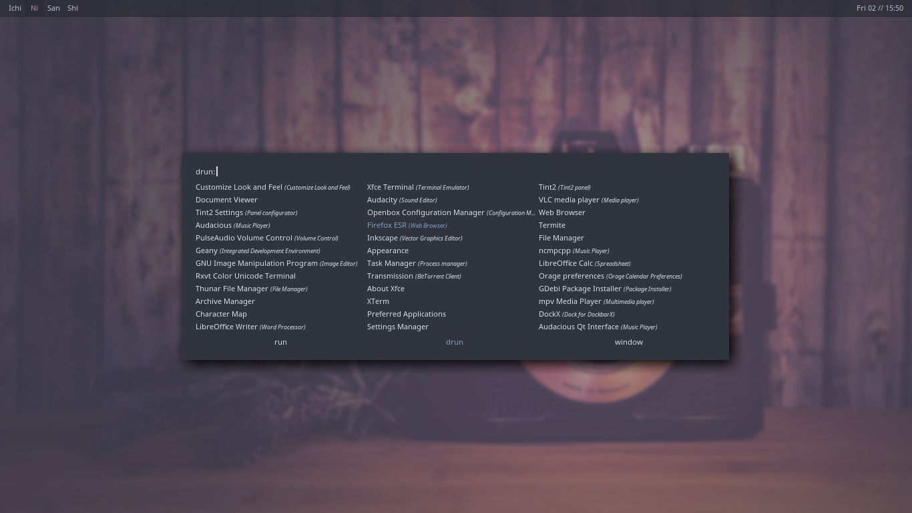Switch to the window tab
This screenshot has height=513, width=912.
[x=628, y=341]
